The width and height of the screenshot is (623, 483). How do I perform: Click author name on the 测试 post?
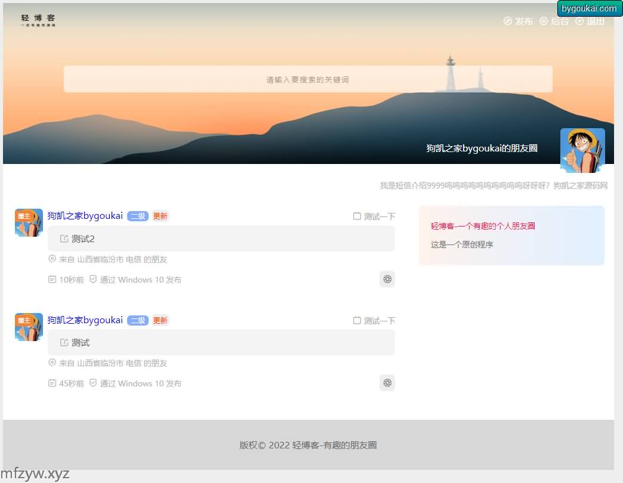[85, 320]
